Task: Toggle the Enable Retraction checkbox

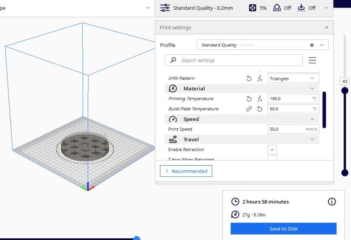Action: click(x=272, y=150)
